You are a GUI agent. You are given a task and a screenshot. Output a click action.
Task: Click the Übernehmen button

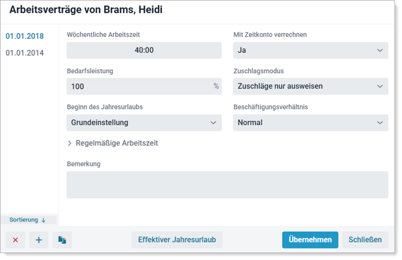pyautogui.click(x=310, y=240)
